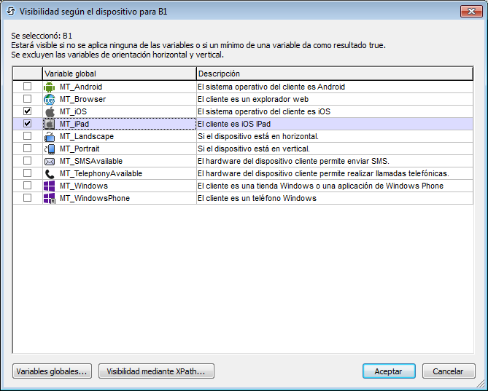Click the landscape device icon beside MT_Landscape

tap(50, 136)
